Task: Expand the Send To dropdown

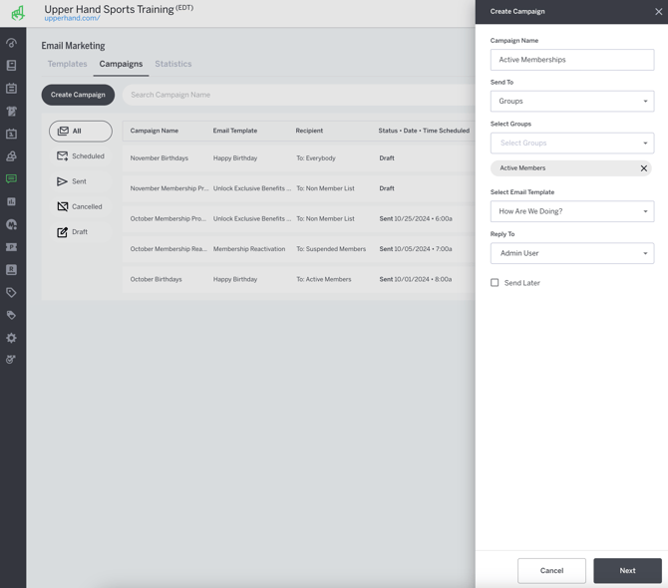Action: coord(571,102)
